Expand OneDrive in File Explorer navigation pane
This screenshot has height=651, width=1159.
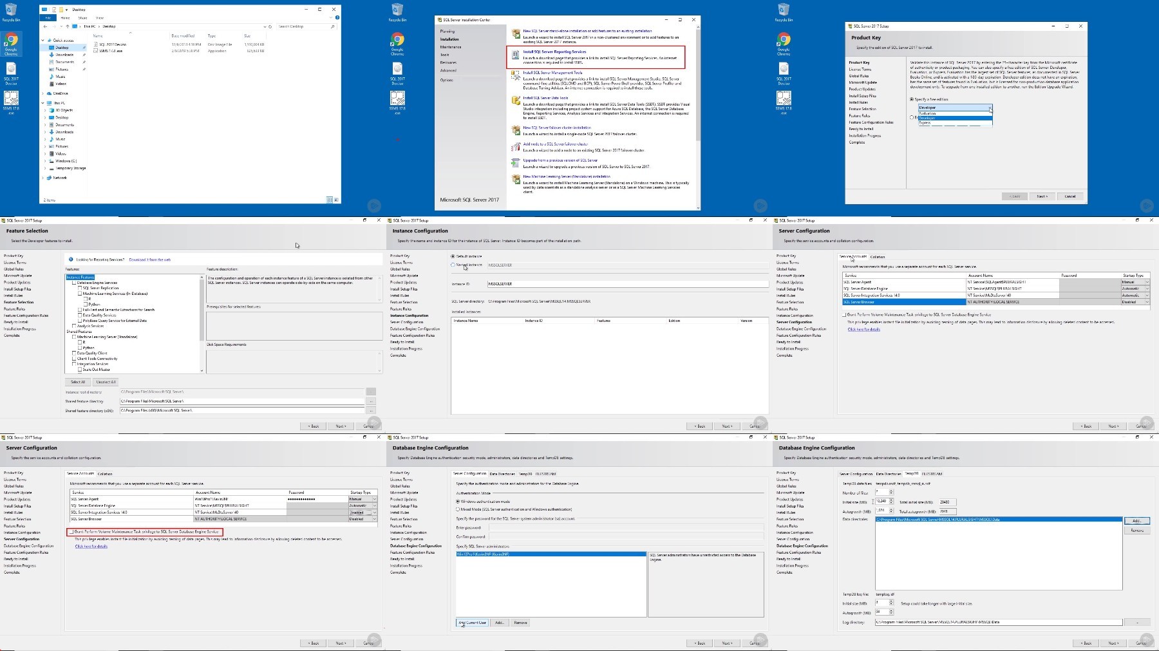coord(44,93)
